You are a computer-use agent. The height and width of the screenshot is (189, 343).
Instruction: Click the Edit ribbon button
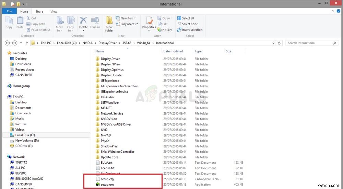coord(163,24)
